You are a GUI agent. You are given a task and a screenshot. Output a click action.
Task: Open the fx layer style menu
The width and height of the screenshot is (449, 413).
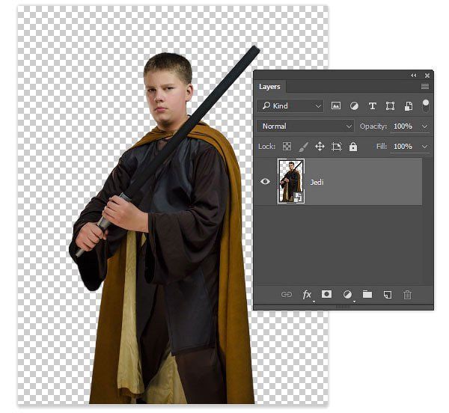point(308,295)
